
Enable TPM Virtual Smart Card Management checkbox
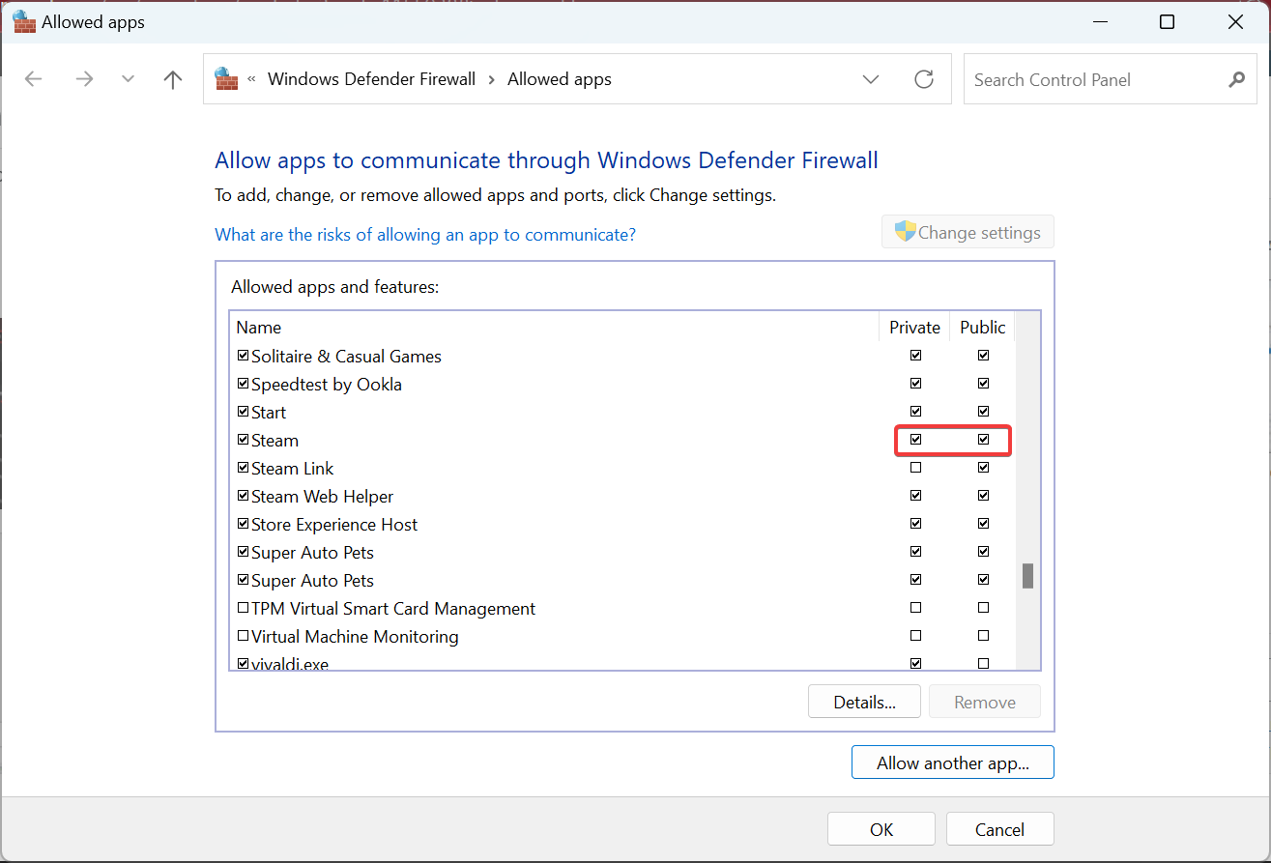(x=244, y=609)
